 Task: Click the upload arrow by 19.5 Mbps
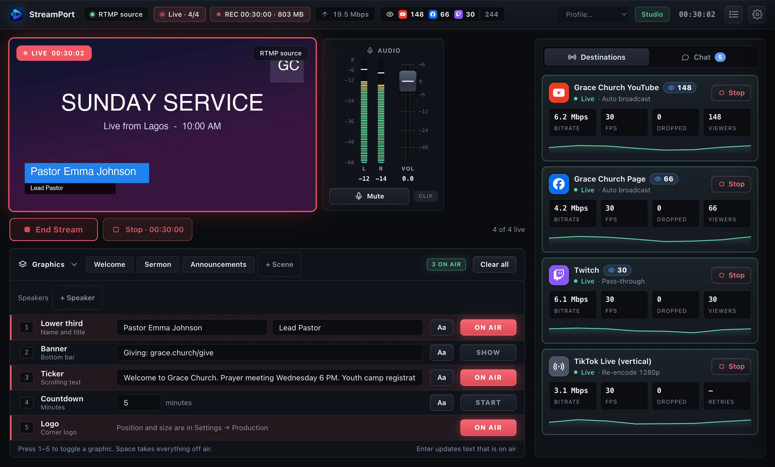click(x=325, y=15)
